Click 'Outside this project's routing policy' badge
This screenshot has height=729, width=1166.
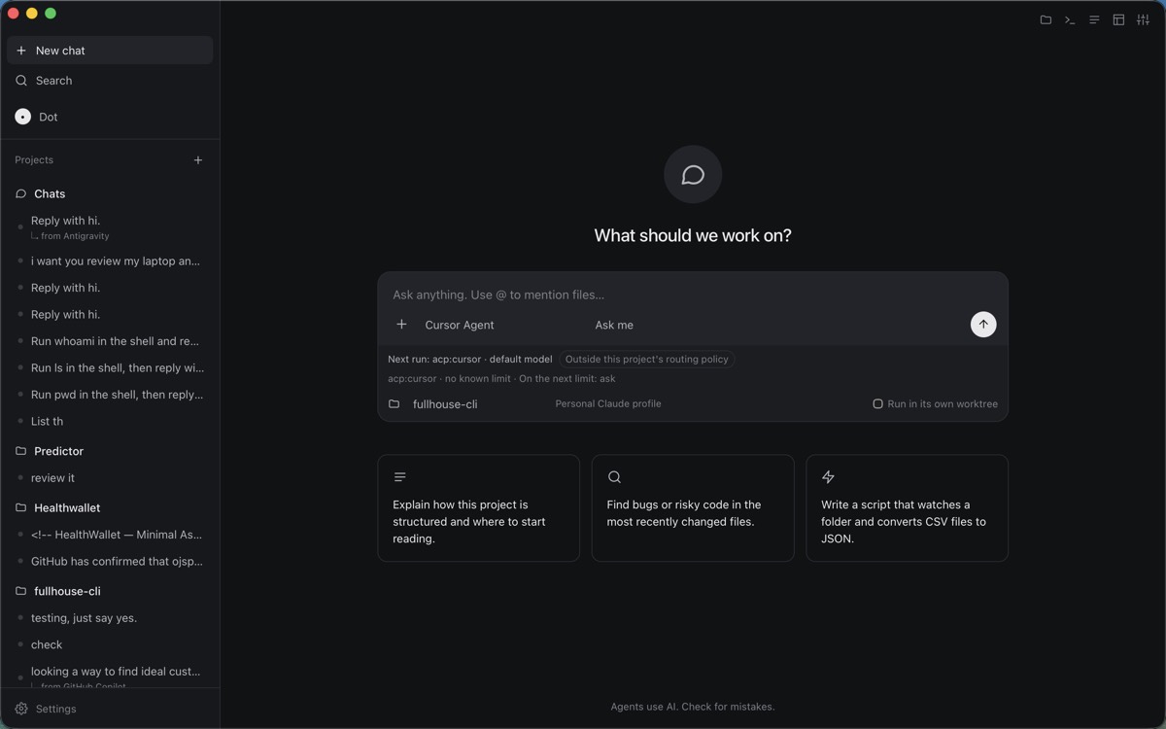tap(646, 359)
